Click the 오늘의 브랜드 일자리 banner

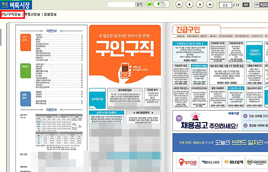pos(220,142)
